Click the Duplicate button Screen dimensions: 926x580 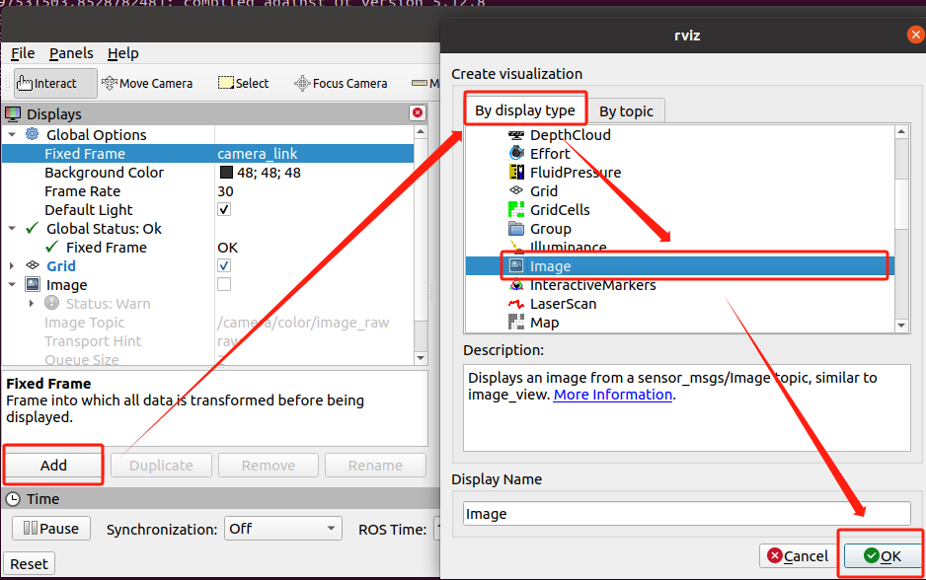(161, 465)
